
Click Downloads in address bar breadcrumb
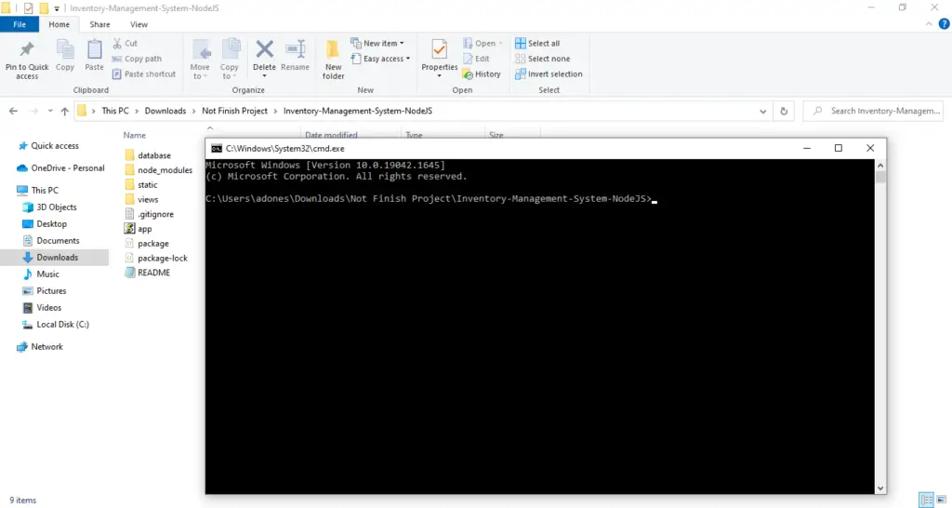point(165,111)
